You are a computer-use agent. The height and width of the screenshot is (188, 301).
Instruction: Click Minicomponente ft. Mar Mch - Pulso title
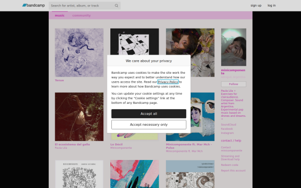pos(189,146)
